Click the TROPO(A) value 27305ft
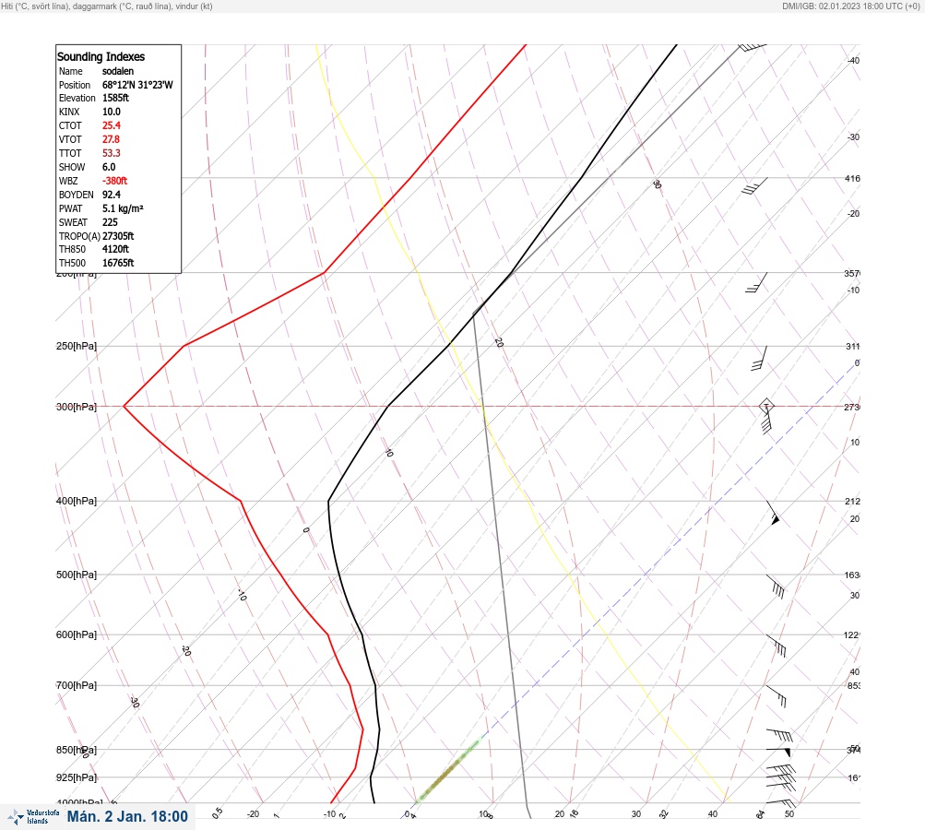This screenshot has width=925, height=830. (x=118, y=236)
